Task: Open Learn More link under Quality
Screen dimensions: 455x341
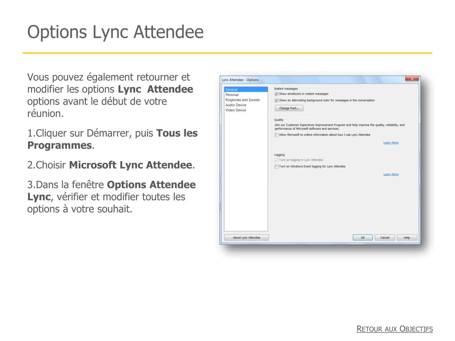Action: (x=391, y=143)
